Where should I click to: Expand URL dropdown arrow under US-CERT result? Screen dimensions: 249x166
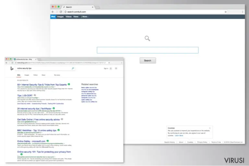click(x=39, y=98)
